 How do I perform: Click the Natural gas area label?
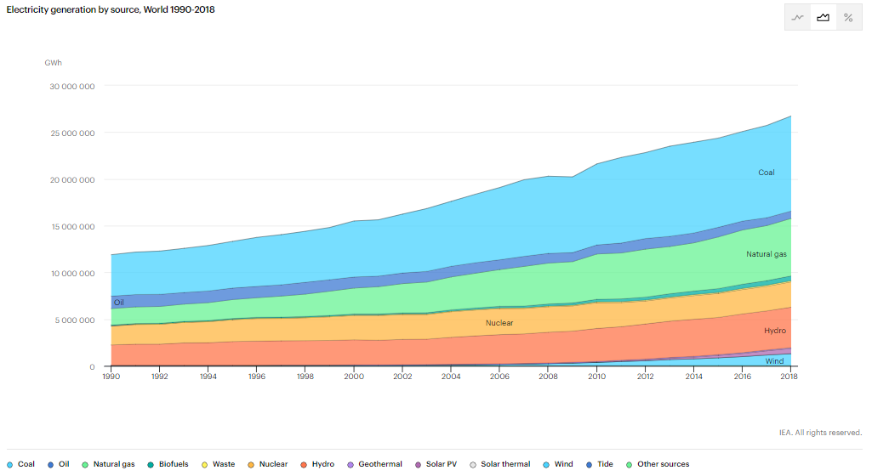point(767,254)
